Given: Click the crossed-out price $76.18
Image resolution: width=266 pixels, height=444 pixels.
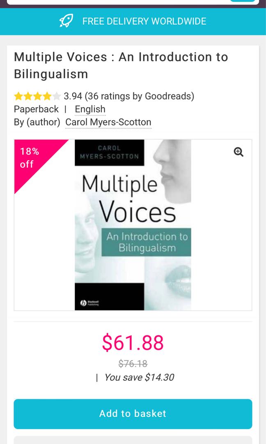Looking at the screenshot, I should coord(133,363).
